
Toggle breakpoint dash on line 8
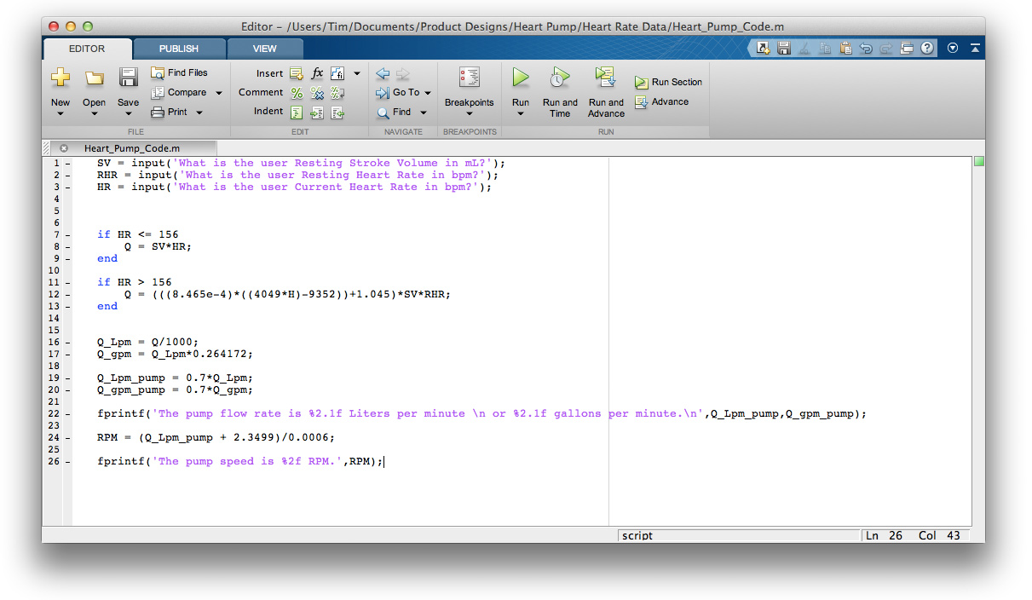tap(67, 246)
